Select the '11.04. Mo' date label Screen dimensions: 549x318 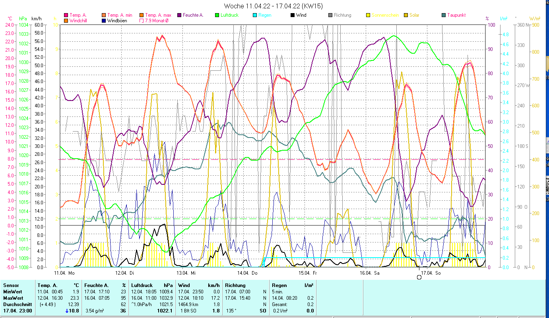coord(64,273)
